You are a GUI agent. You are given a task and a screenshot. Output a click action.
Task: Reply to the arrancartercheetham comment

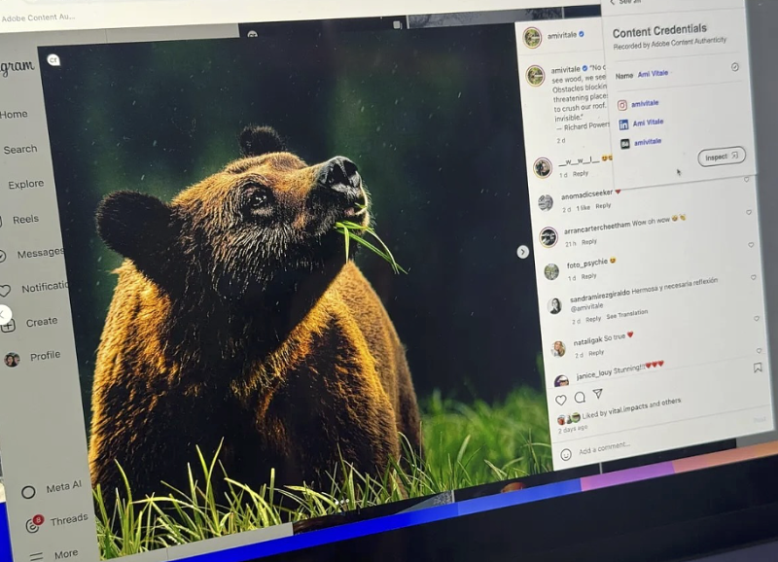pos(589,242)
